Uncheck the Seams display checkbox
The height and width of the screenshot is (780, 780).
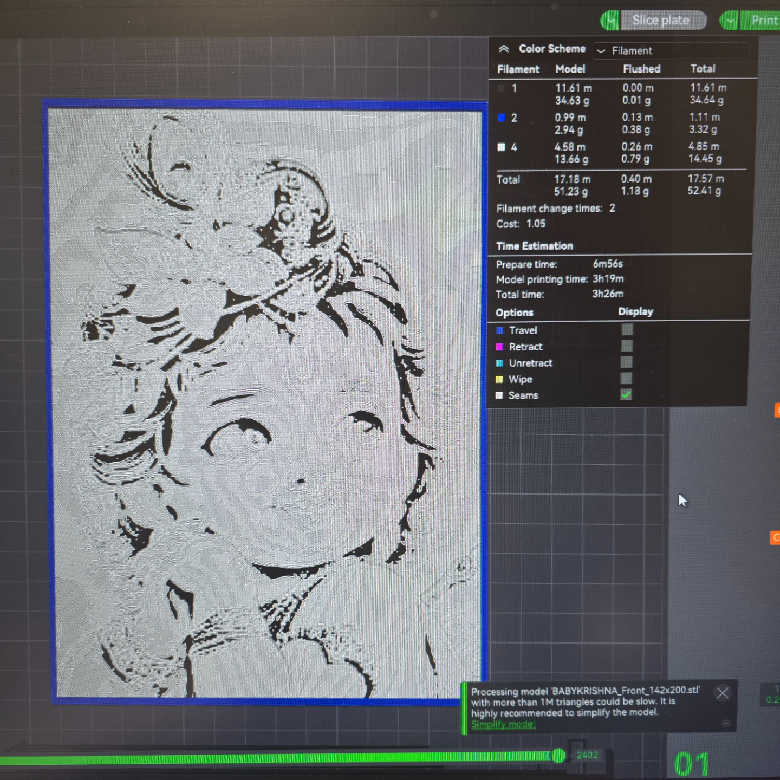[x=626, y=394]
